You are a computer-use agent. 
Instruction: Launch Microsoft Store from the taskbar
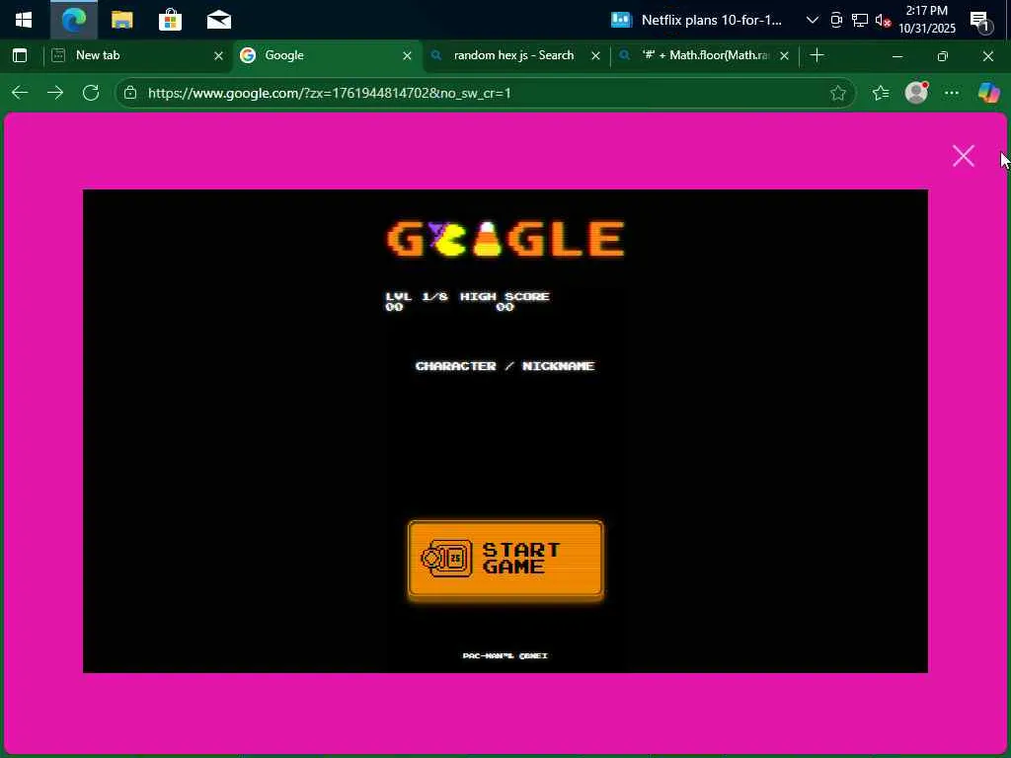[170, 20]
